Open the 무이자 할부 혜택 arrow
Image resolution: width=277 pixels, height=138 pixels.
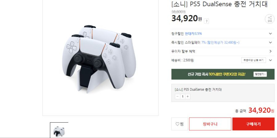pyautogui.click(x=271, y=51)
